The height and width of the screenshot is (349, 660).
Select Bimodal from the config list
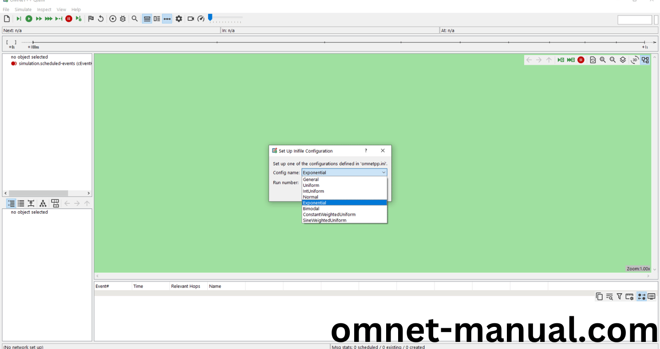(311, 209)
